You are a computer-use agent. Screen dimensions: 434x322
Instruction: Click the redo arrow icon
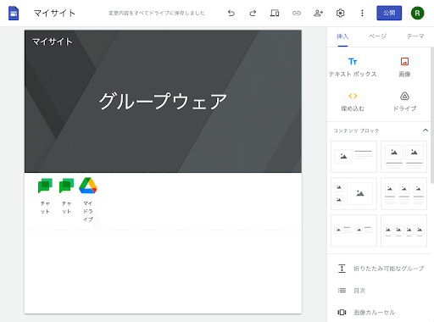[x=253, y=13]
